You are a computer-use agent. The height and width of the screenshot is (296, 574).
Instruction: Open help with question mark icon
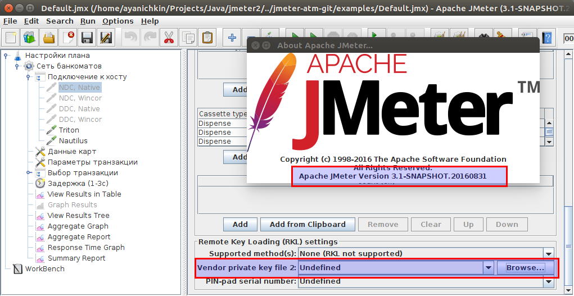coord(547,37)
